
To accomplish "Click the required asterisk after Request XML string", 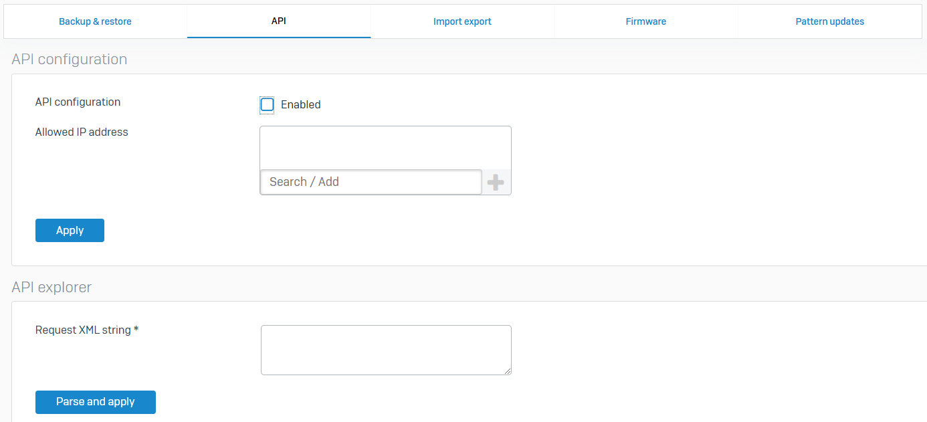I will [x=136, y=330].
